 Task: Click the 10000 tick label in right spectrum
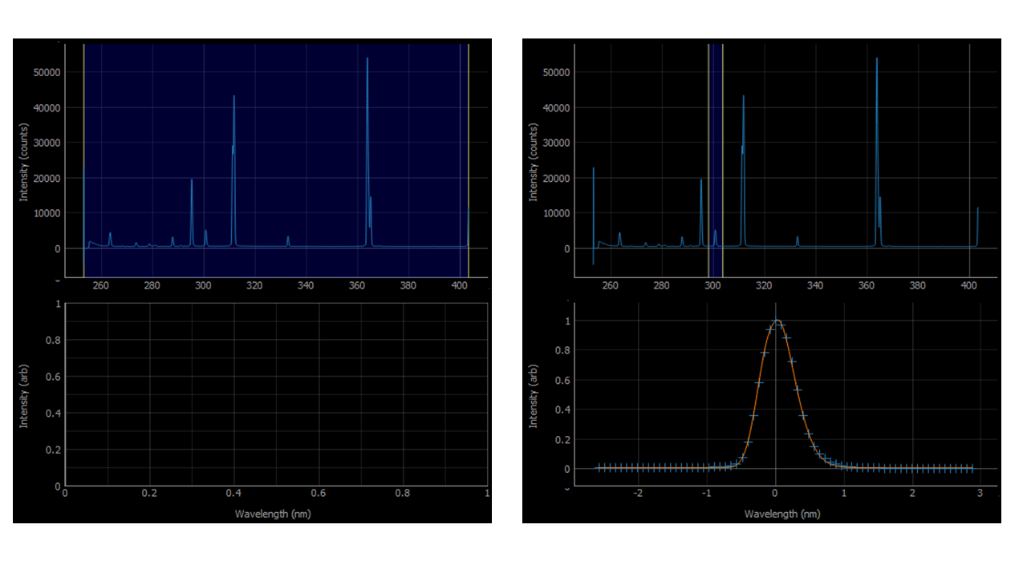point(555,213)
